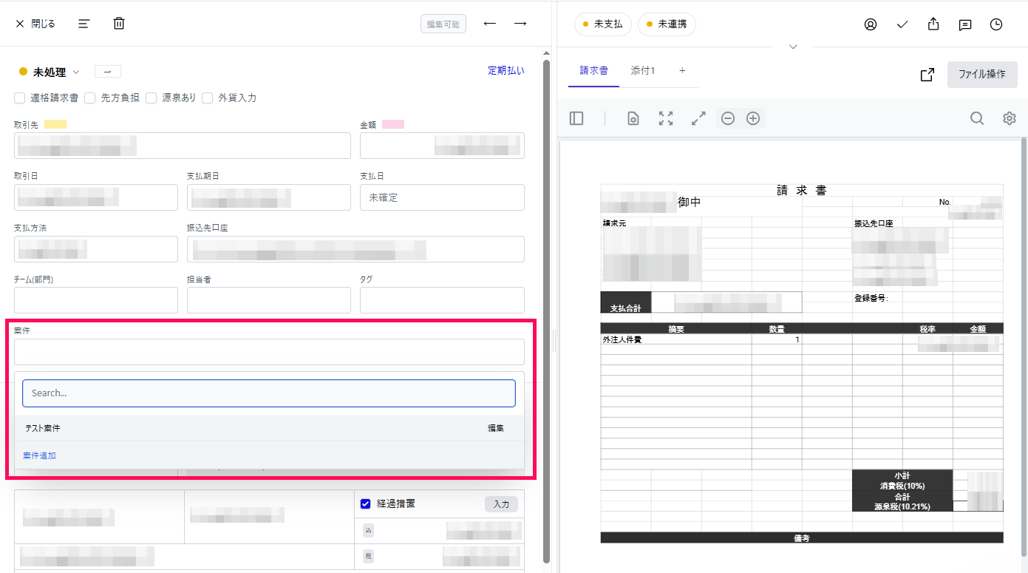This screenshot has height=573, width=1028.
Task: Click the 入力 button beside 経過措置
Action: [x=502, y=504]
